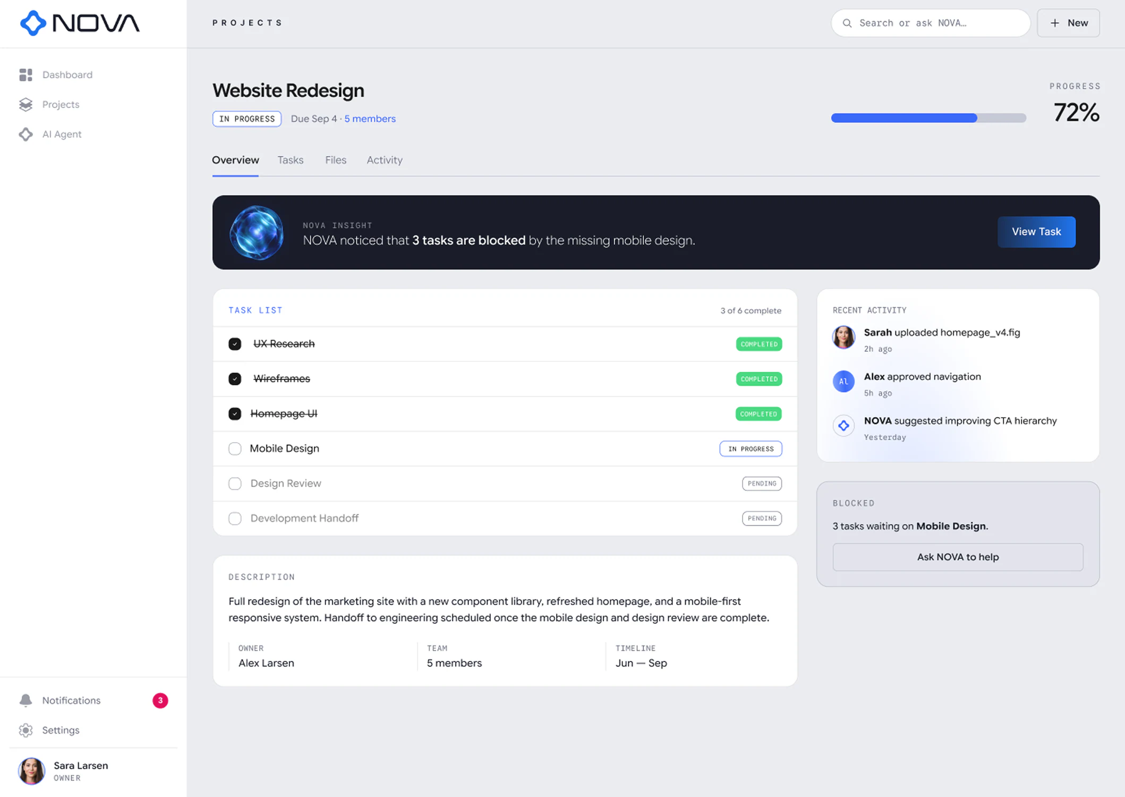The width and height of the screenshot is (1125, 797).
Task: Click NOVA suggested improving CTA hierarchy
Action: pos(960,421)
